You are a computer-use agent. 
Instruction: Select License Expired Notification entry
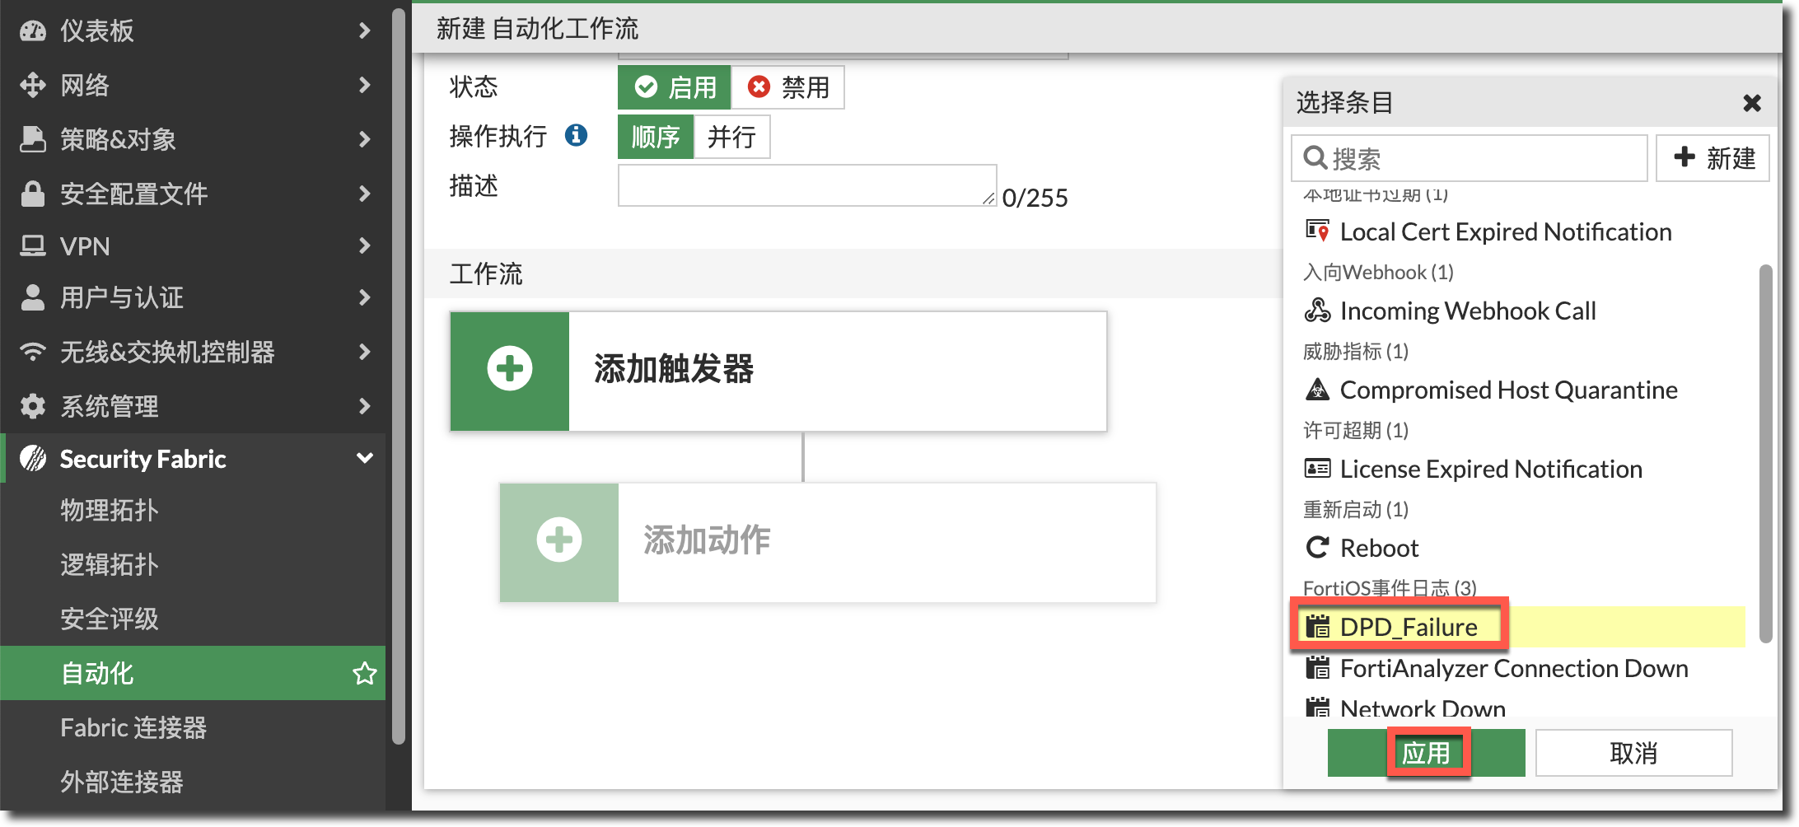coord(1490,470)
